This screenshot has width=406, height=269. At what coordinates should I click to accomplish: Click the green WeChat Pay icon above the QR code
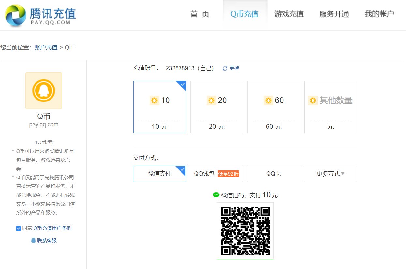tap(216, 195)
